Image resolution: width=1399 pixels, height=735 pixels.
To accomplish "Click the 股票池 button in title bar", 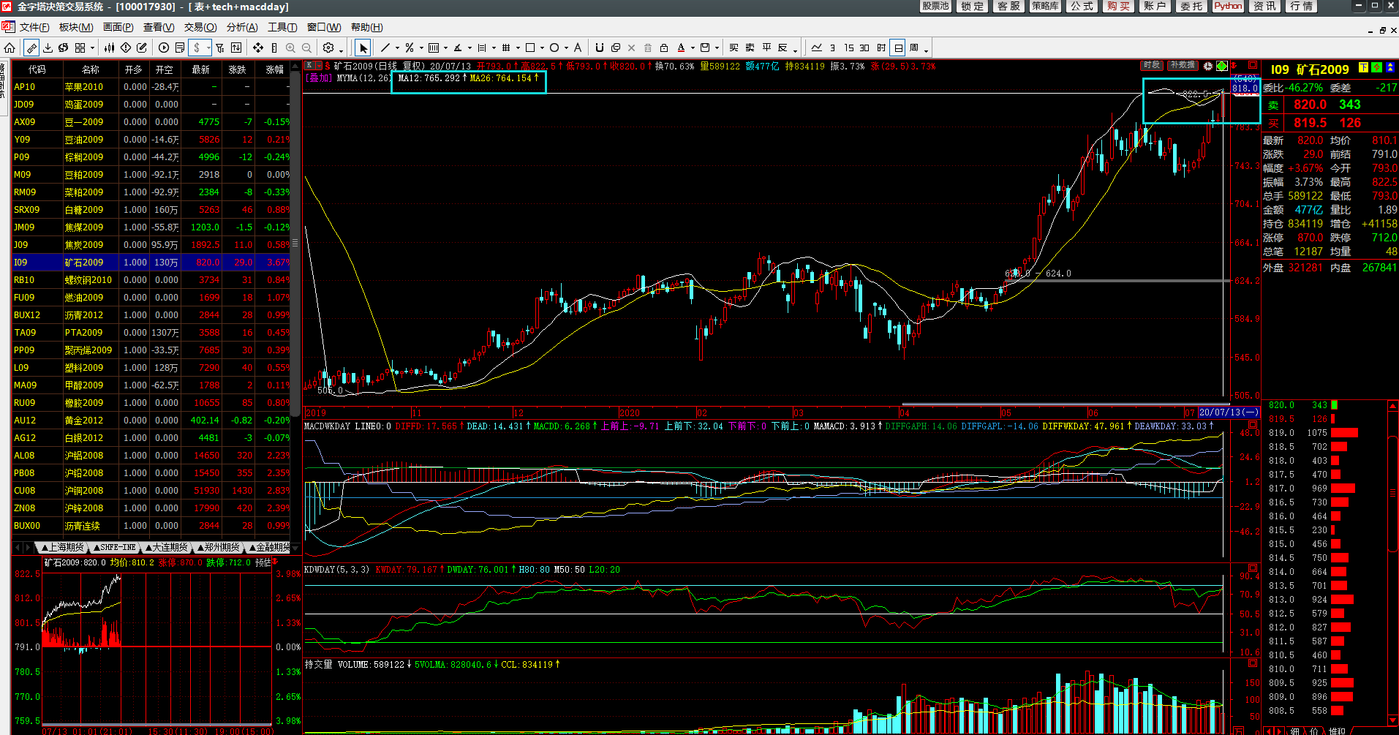I will 935,7.
